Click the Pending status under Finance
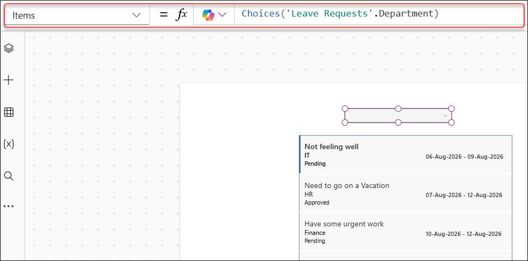The image size is (528, 261). click(315, 241)
